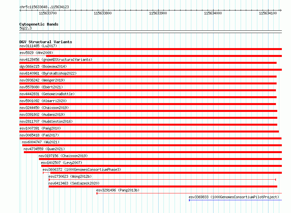Click ruler position 115633700
The width and height of the screenshot is (291, 213).
48,13
